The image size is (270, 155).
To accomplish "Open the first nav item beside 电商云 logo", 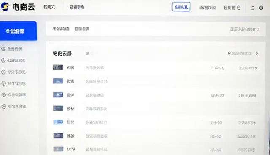I will click(x=49, y=7).
